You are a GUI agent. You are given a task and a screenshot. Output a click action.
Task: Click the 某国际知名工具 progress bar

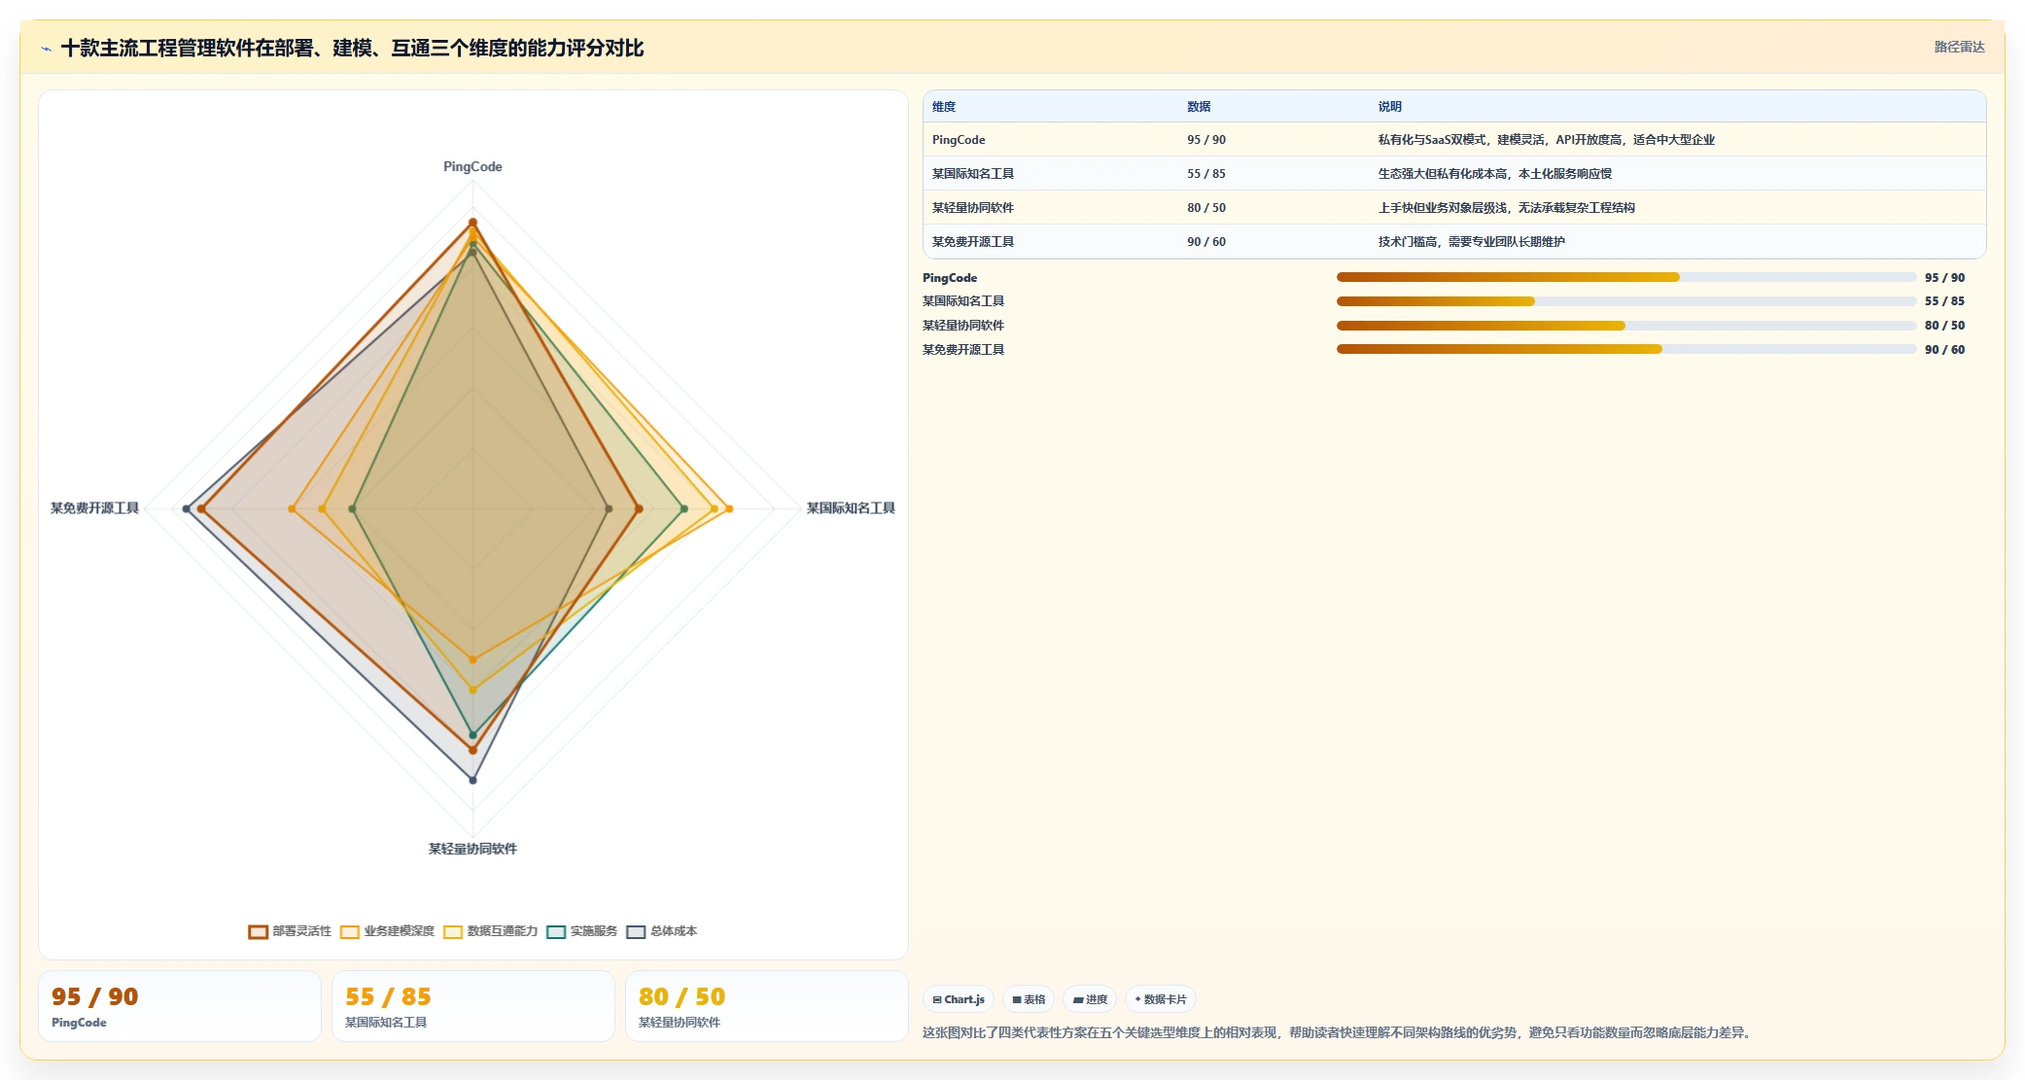[x=1626, y=301]
